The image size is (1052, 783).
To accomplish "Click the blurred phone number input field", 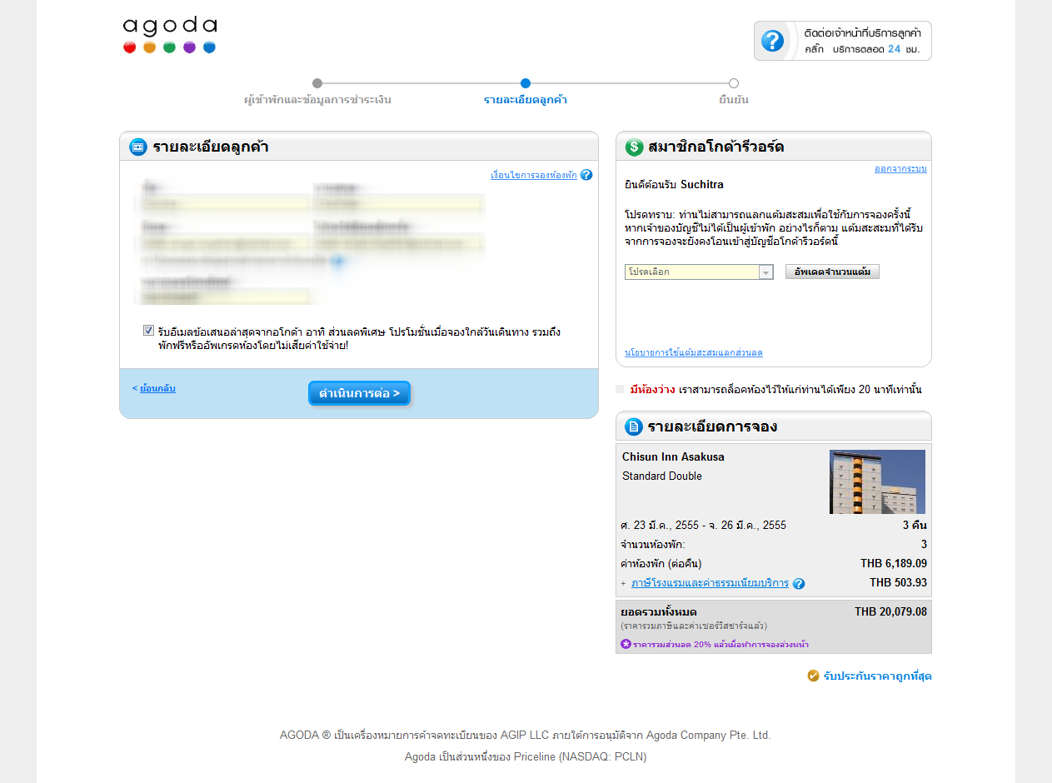I will click(225, 296).
